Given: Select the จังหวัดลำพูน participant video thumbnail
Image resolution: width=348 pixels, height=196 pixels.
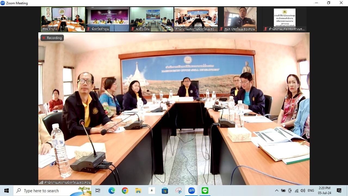Looking at the screenshot, I should coord(107,19).
